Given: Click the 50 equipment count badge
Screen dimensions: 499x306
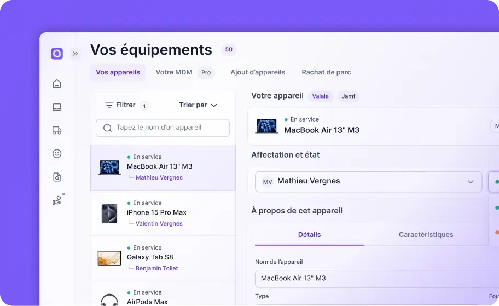Looking at the screenshot, I should coord(229,50).
